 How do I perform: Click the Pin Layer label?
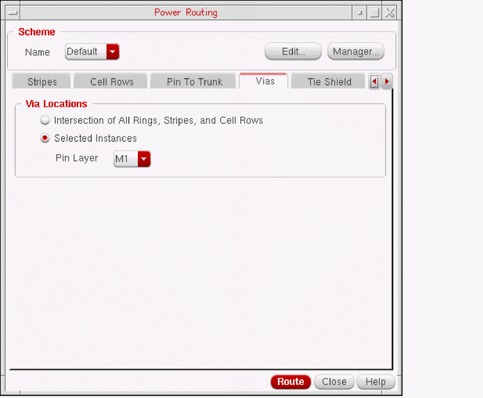point(77,158)
